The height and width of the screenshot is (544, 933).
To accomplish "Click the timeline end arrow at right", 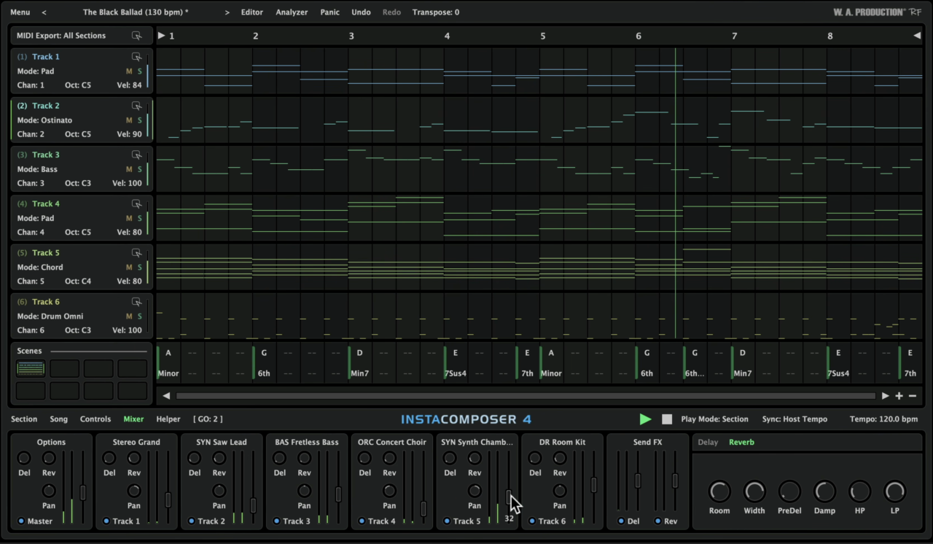I will pos(917,36).
